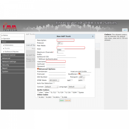Toggle the Qualify(sec) checkbox
The height and width of the screenshot is (129, 129).
click(79, 74)
